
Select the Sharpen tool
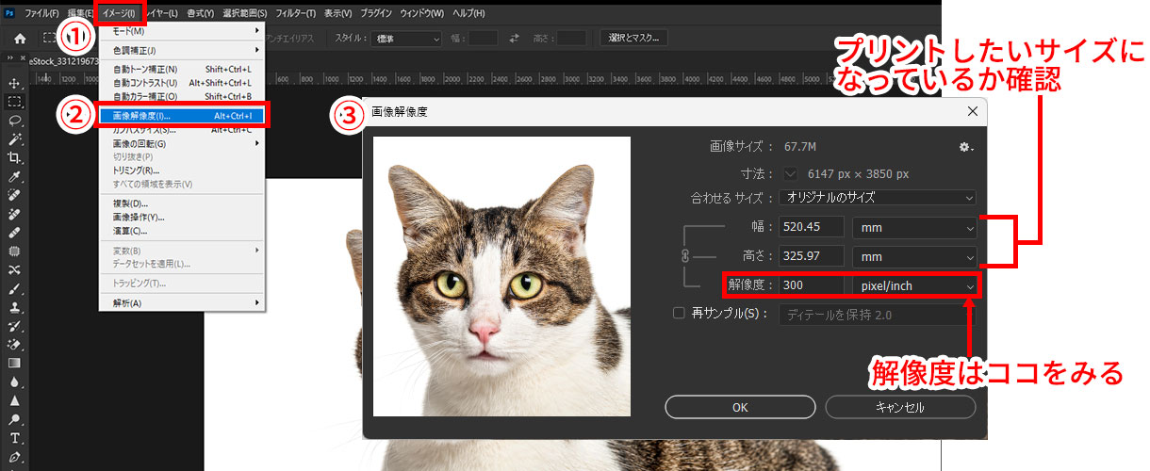15,400
